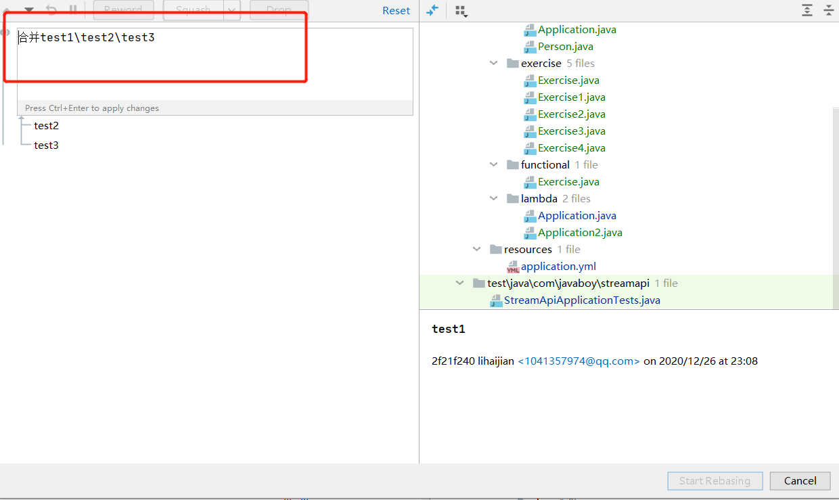This screenshot has height=500, width=839.
Task: Click the functional folder name
Action: [x=545, y=165]
